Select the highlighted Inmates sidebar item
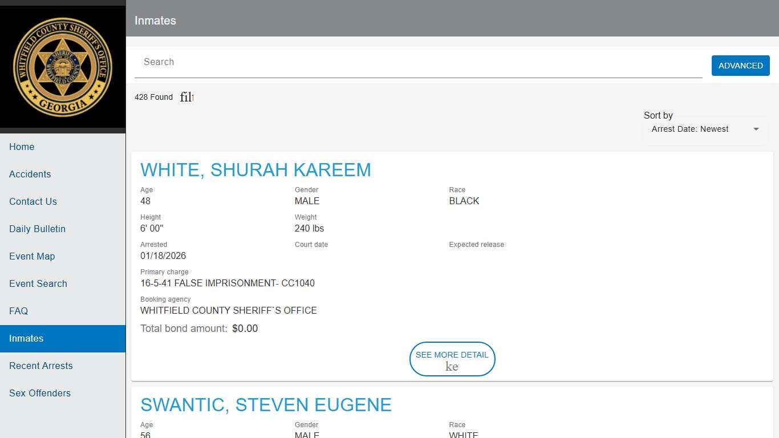The height and width of the screenshot is (438, 779). pyautogui.click(x=26, y=338)
